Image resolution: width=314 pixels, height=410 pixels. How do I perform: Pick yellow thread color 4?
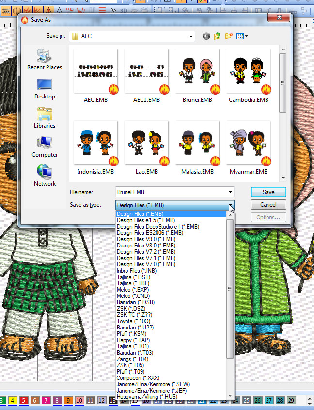click(x=12, y=400)
